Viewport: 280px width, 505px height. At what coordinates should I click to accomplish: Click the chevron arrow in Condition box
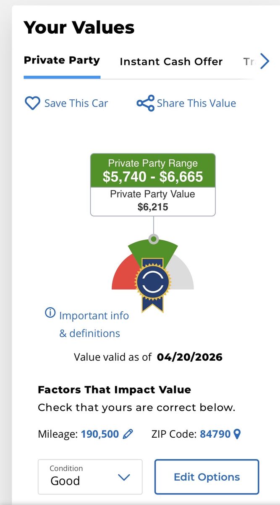[124, 477]
